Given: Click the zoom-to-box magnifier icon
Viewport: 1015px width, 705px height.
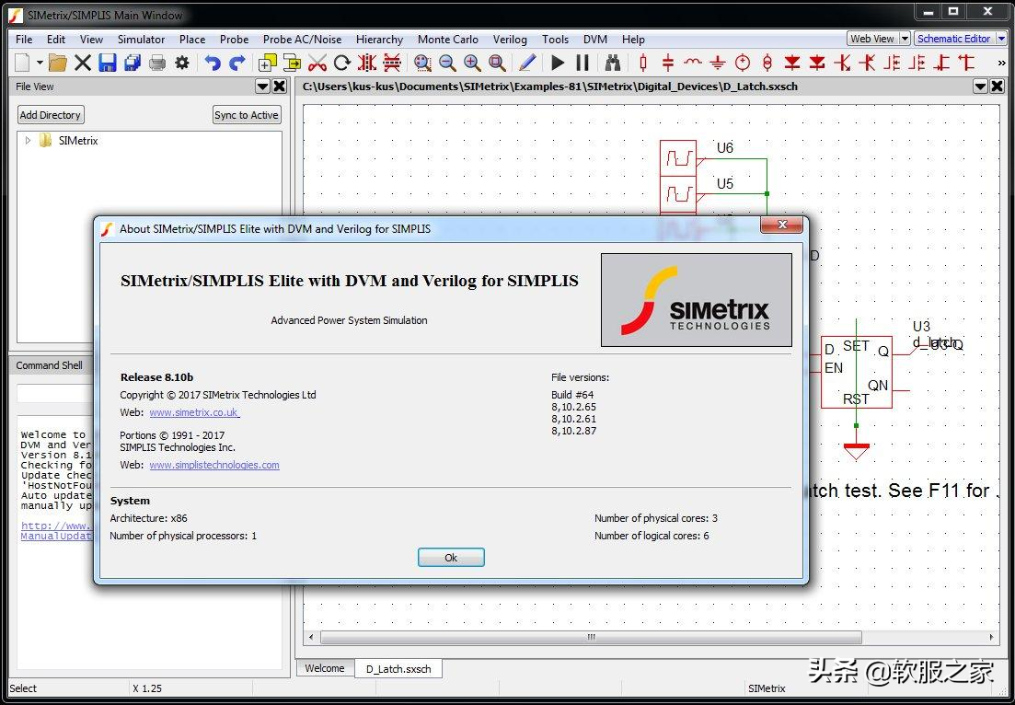Looking at the screenshot, I should click(497, 63).
